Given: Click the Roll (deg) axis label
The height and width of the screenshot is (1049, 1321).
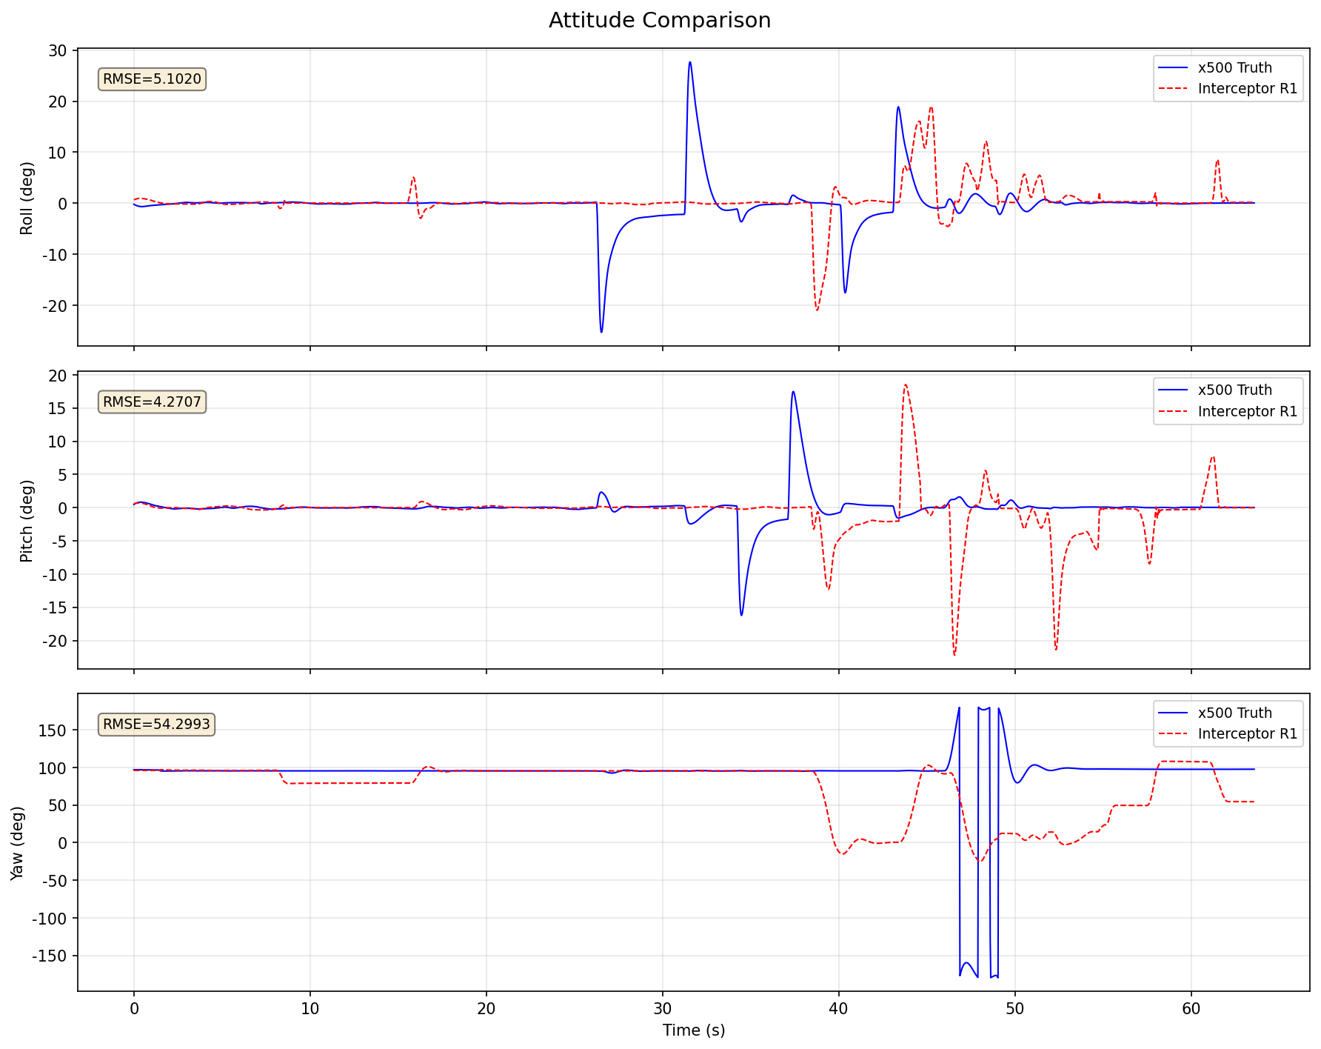Looking at the screenshot, I should tap(27, 198).
